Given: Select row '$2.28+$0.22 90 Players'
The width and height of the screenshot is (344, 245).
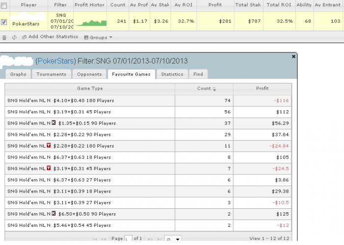Looking at the screenshot, I should click(x=148, y=135).
